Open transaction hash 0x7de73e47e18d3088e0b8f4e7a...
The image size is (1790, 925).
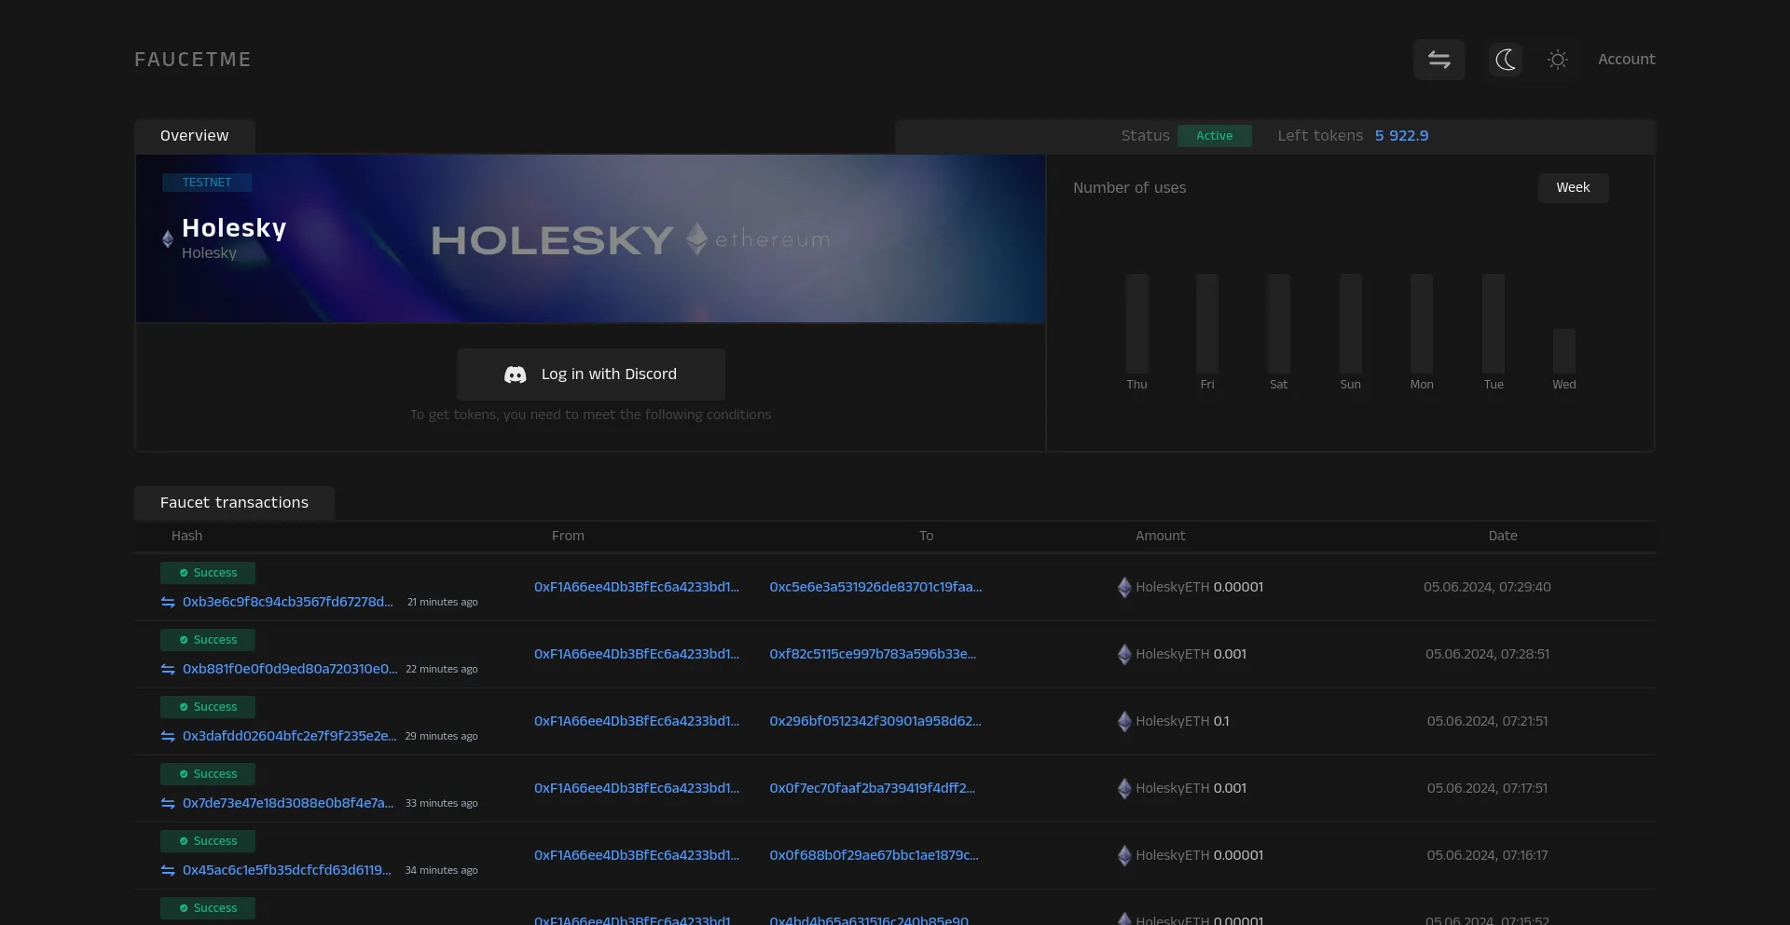(x=288, y=803)
